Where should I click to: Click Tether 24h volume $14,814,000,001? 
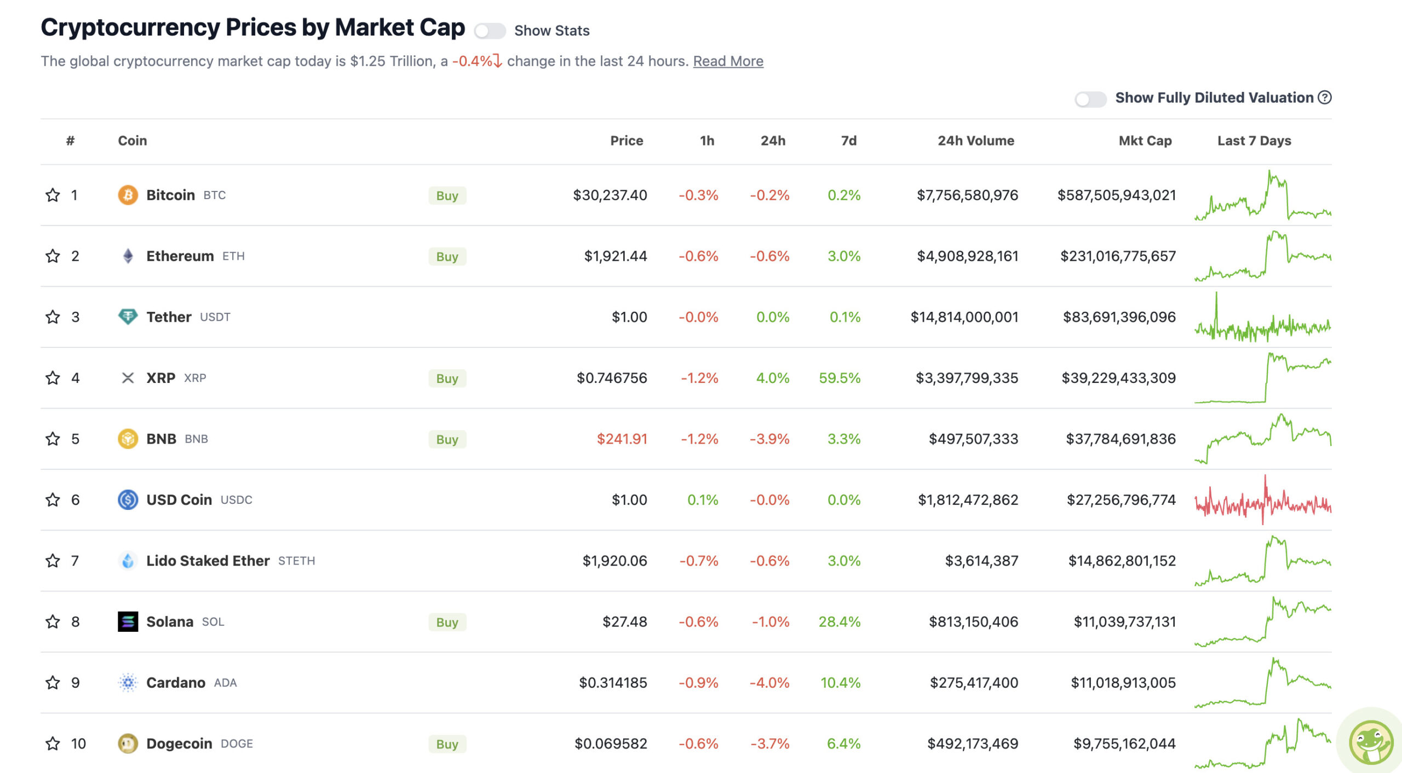(964, 317)
